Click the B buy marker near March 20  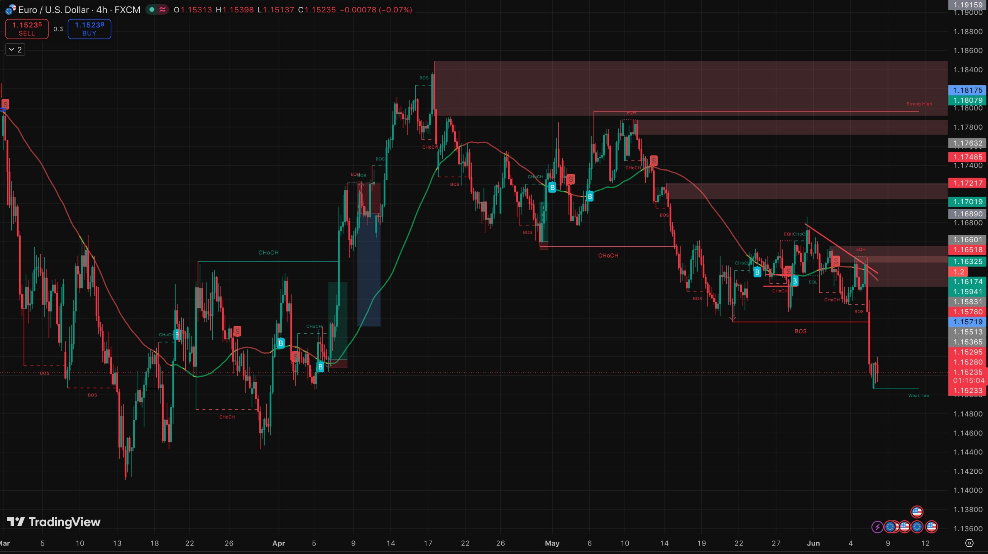(x=177, y=335)
